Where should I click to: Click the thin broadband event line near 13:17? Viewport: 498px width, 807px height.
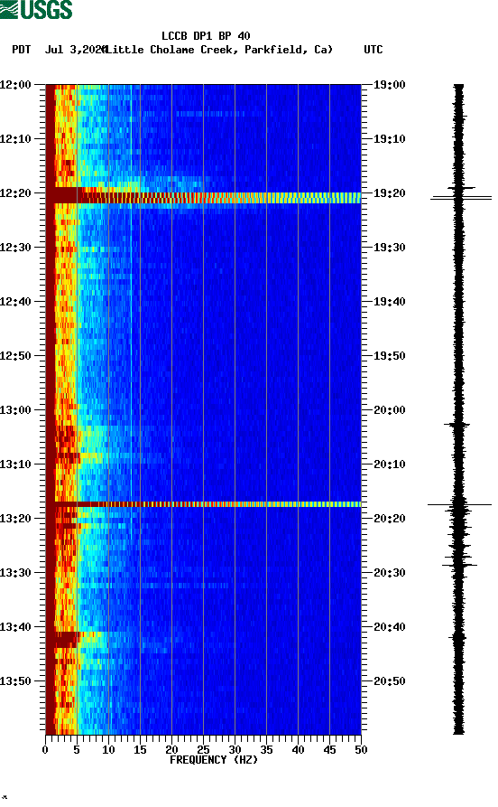pyautogui.click(x=204, y=504)
